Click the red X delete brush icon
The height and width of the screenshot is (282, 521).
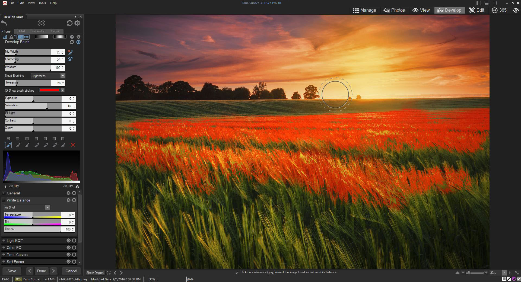(x=73, y=145)
